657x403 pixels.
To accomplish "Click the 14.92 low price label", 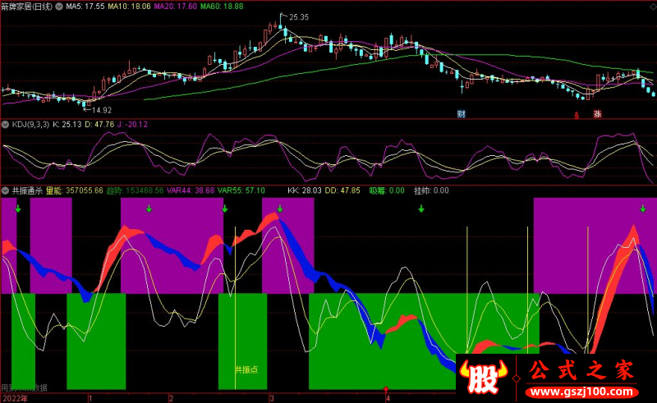I will [x=101, y=110].
